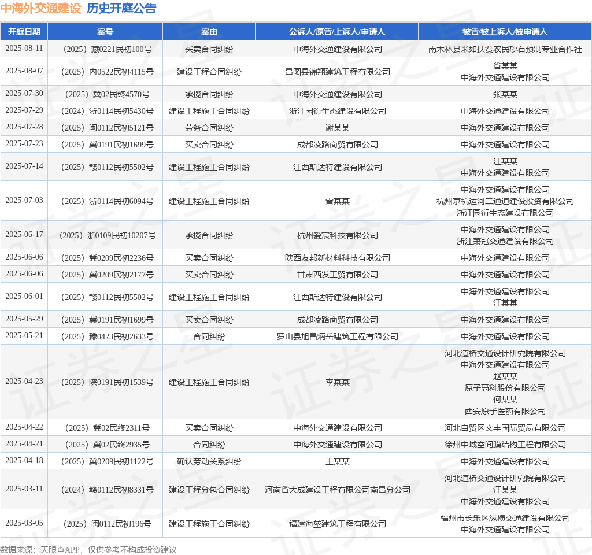Select the date 2025-06-01
Image resolution: width=592 pixels, height=555 pixels.
24,297
